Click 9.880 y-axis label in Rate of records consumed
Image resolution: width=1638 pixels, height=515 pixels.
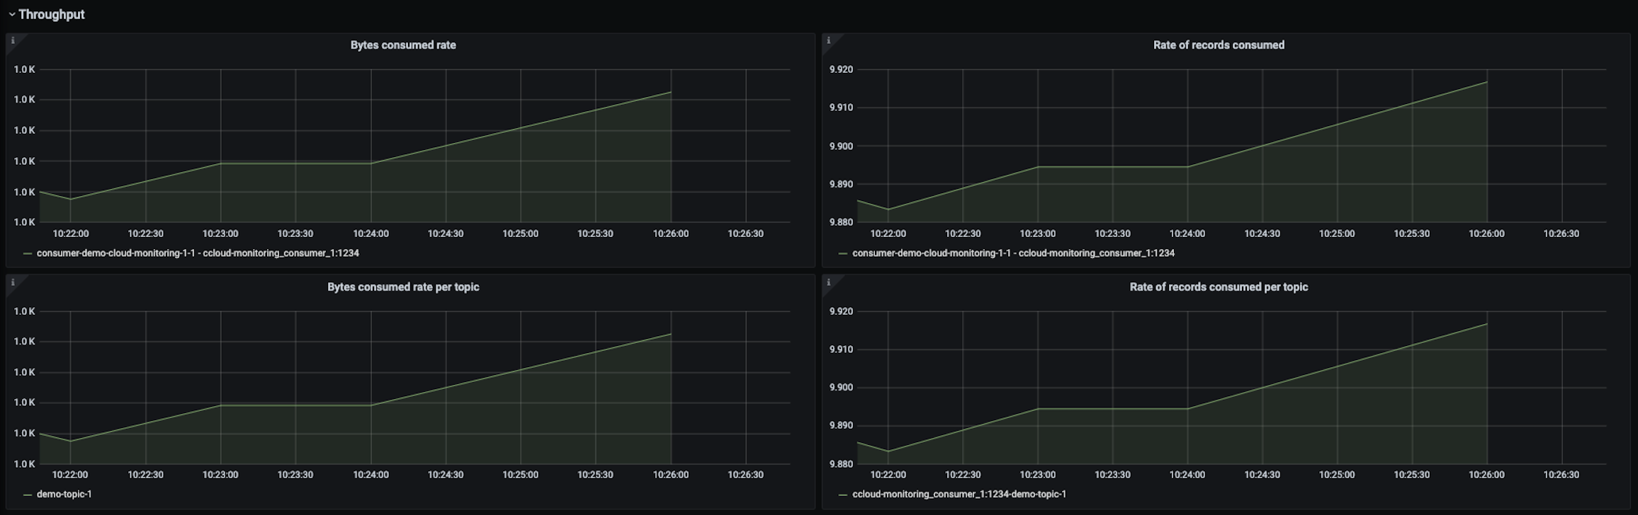[841, 222]
